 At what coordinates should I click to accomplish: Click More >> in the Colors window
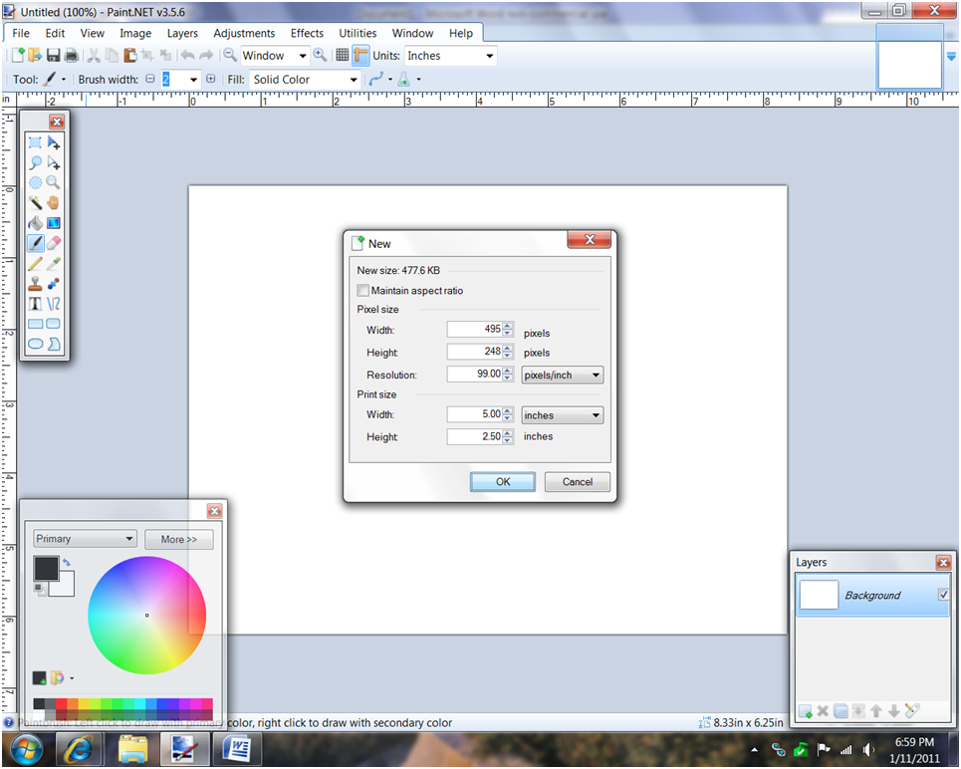[178, 538]
